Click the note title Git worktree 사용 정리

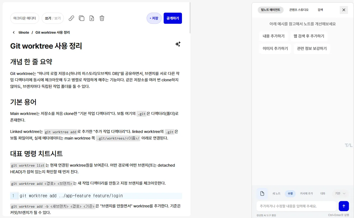(x=46, y=46)
